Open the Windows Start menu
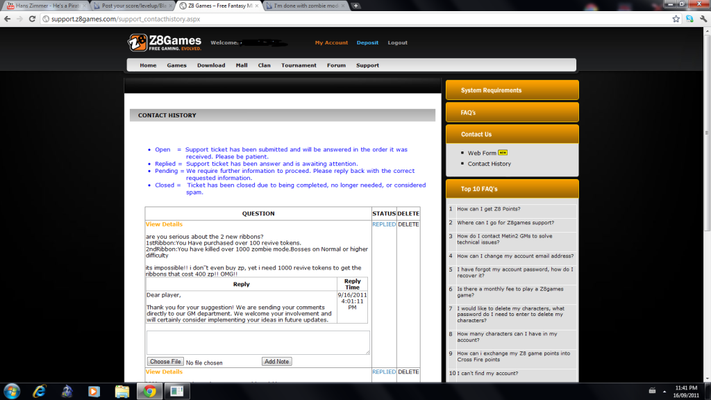The image size is (711, 400). click(x=12, y=391)
